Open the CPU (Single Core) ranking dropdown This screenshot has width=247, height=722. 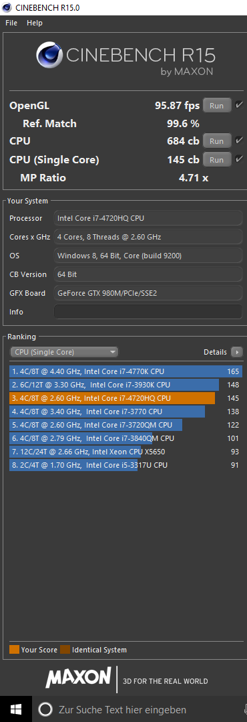tap(64, 352)
